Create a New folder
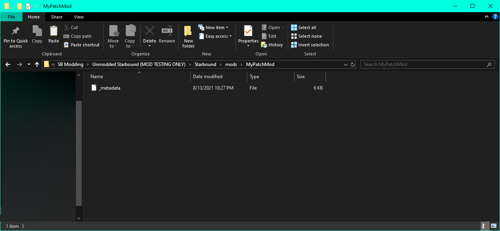 coord(188,37)
